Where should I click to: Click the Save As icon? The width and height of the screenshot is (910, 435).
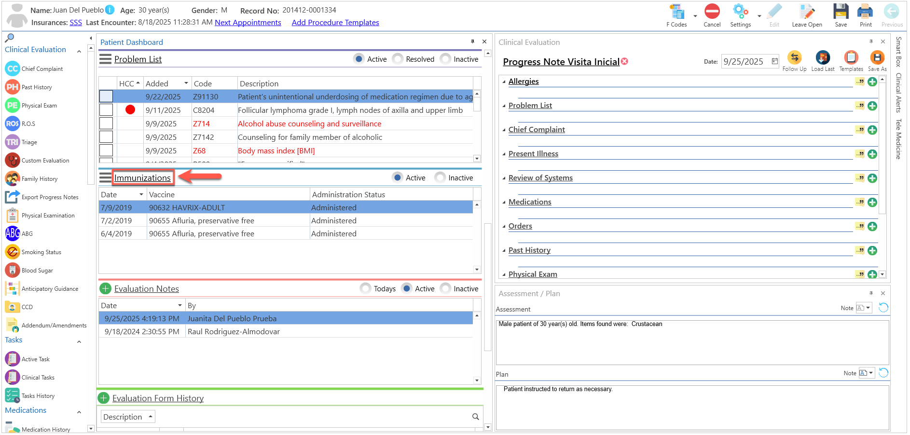(x=877, y=57)
